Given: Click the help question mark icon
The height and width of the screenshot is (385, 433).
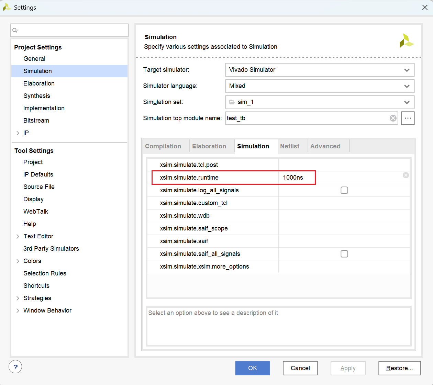Looking at the screenshot, I should pyautogui.click(x=15, y=367).
